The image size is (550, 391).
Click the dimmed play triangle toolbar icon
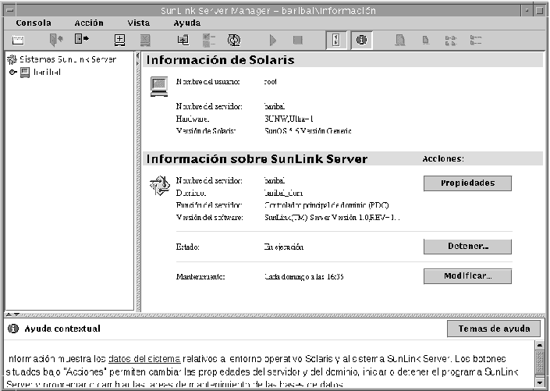[x=273, y=40]
